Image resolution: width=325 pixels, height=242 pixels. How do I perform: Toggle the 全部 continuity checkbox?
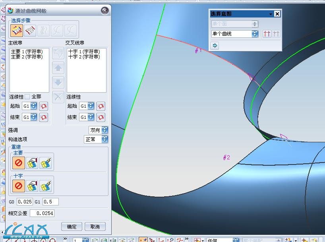click(x=27, y=97)
